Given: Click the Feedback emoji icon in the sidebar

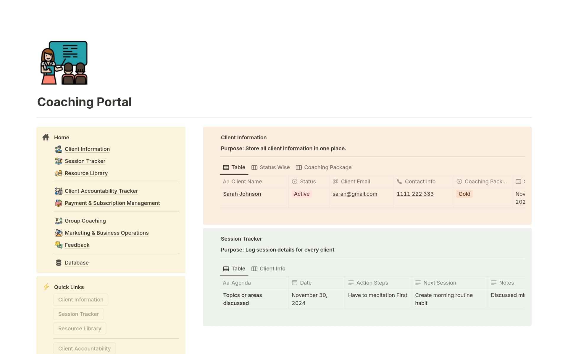Looking at the screenshot, I should tap(58, 245).
